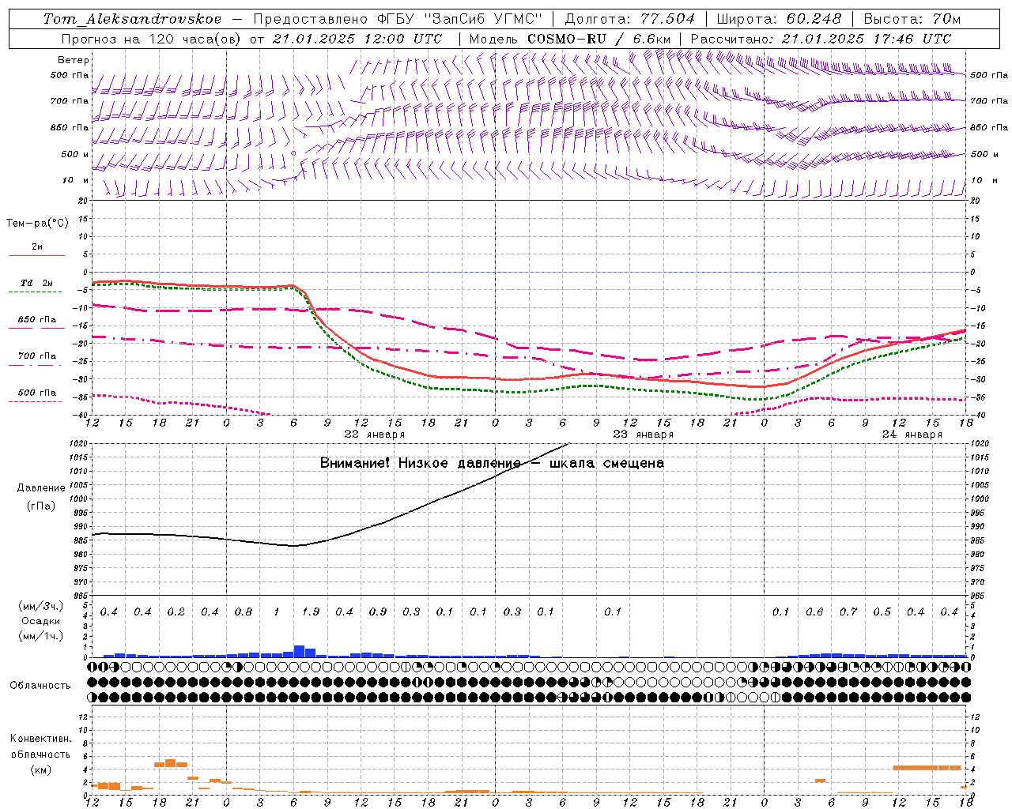
Task: Click the precipitation value 0.6
Action: coord(814,612)
